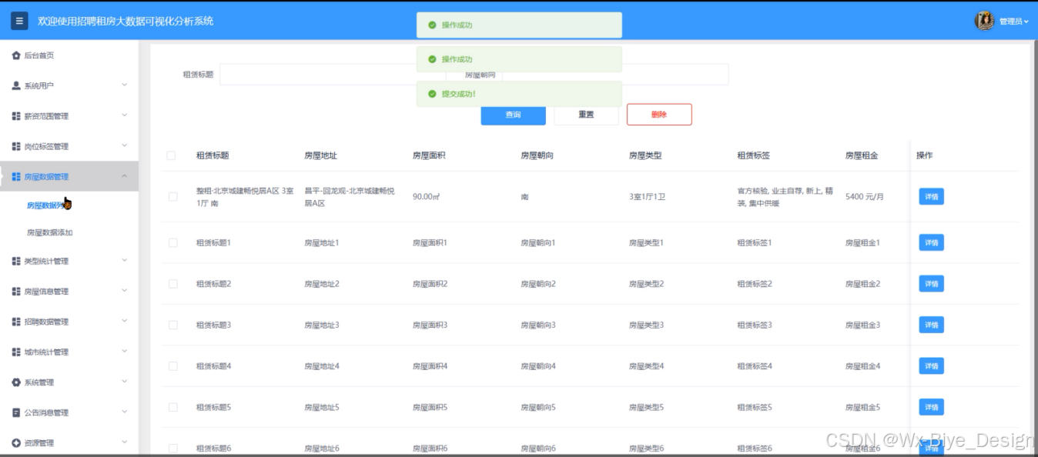Click the grid icon beside 招聘数据管理
Screen dimensions: 1038x457
[16, 322]
